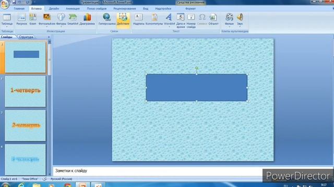Create a photo album (Фотоальбом)

point(47,20)
